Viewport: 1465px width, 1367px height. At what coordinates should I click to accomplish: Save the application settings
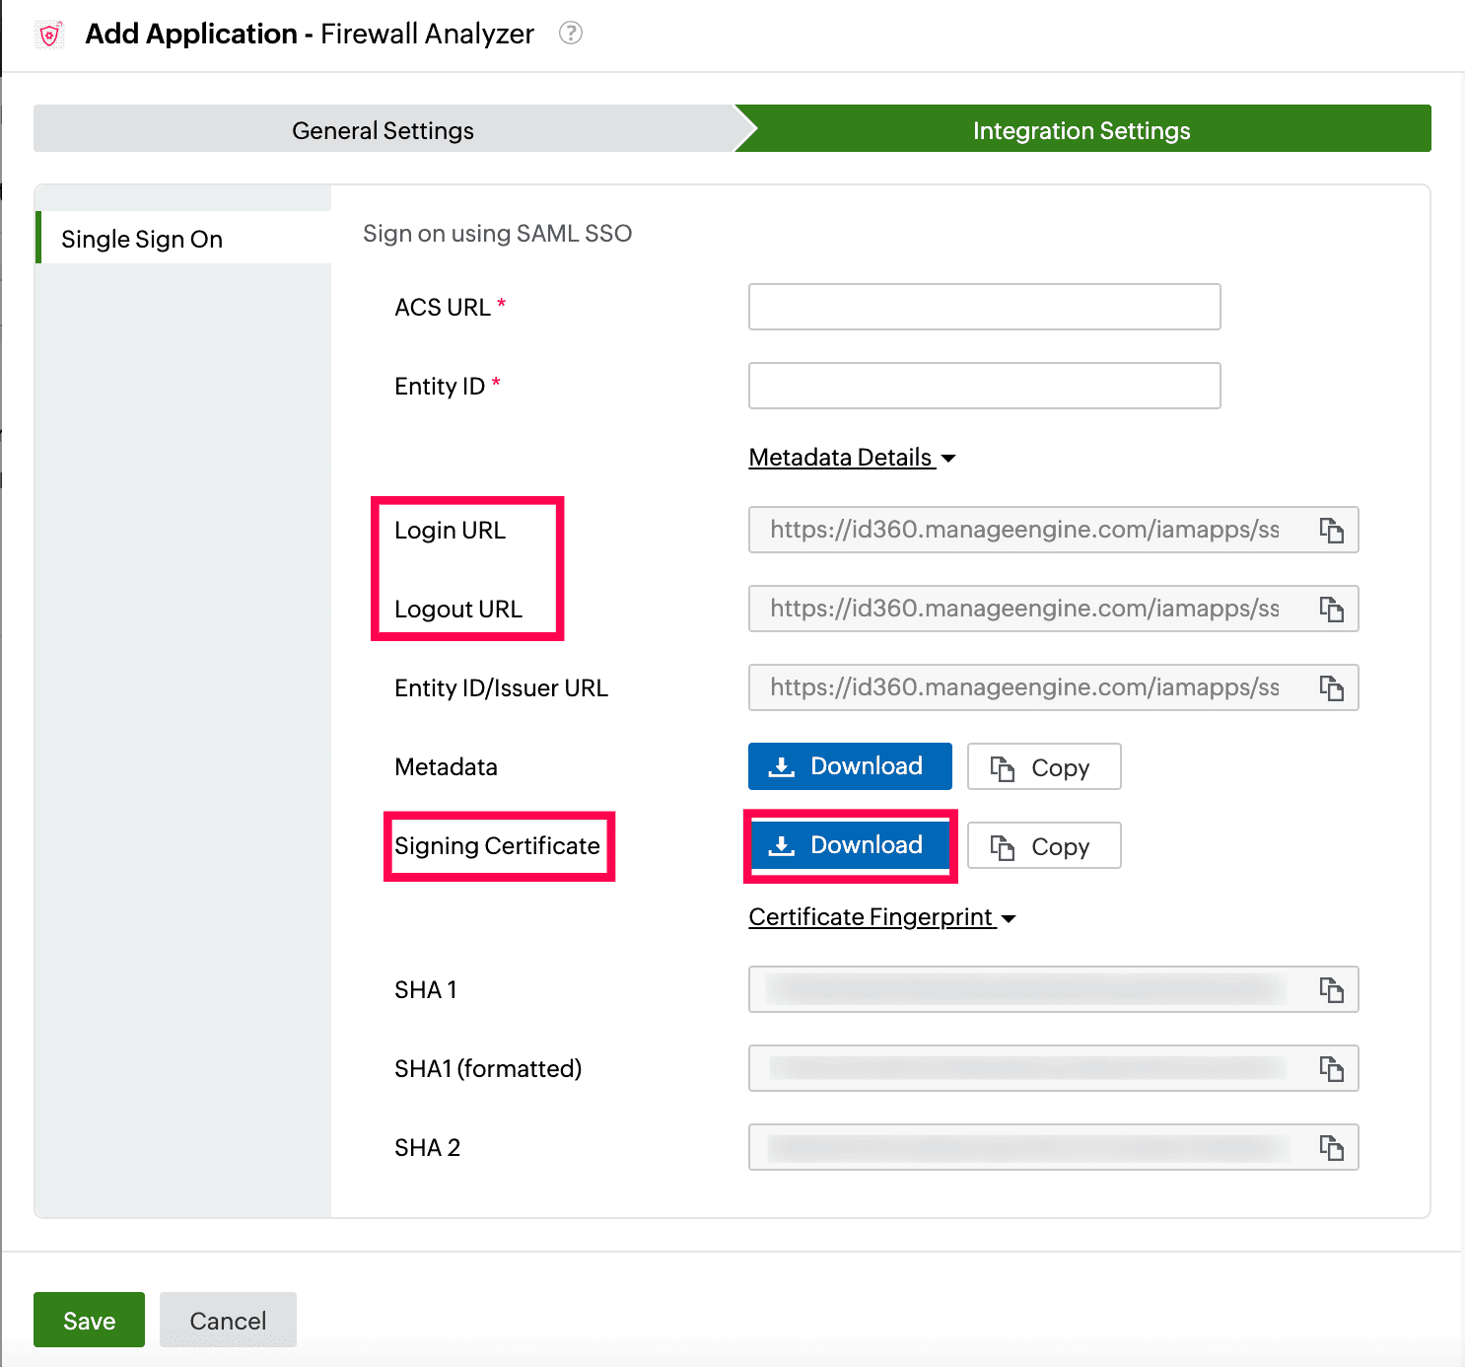tap(89, 1320)
